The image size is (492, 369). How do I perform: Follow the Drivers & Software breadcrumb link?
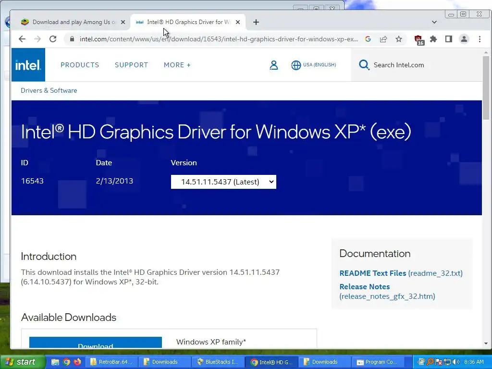(x=49, y=90)
